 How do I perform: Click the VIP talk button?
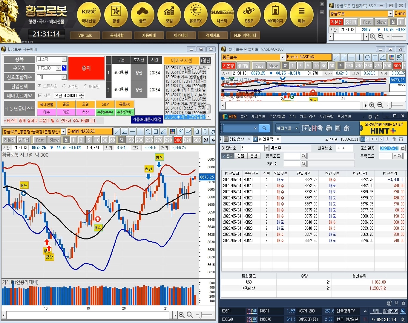(85, 35)
